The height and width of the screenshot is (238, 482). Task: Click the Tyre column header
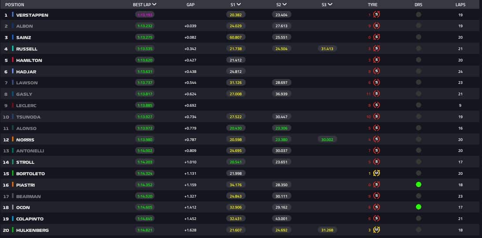click(x=372, y=4)
